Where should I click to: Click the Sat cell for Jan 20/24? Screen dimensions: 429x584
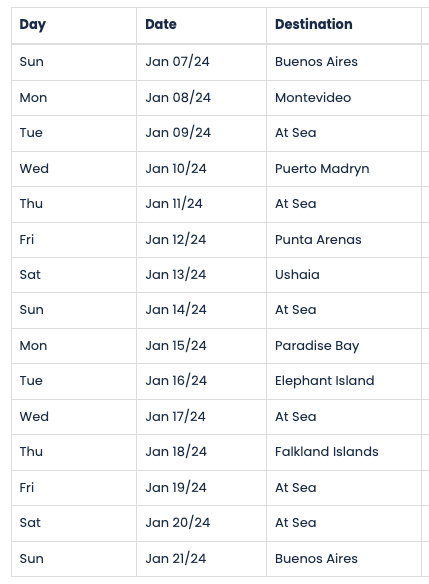coord(74,523)
